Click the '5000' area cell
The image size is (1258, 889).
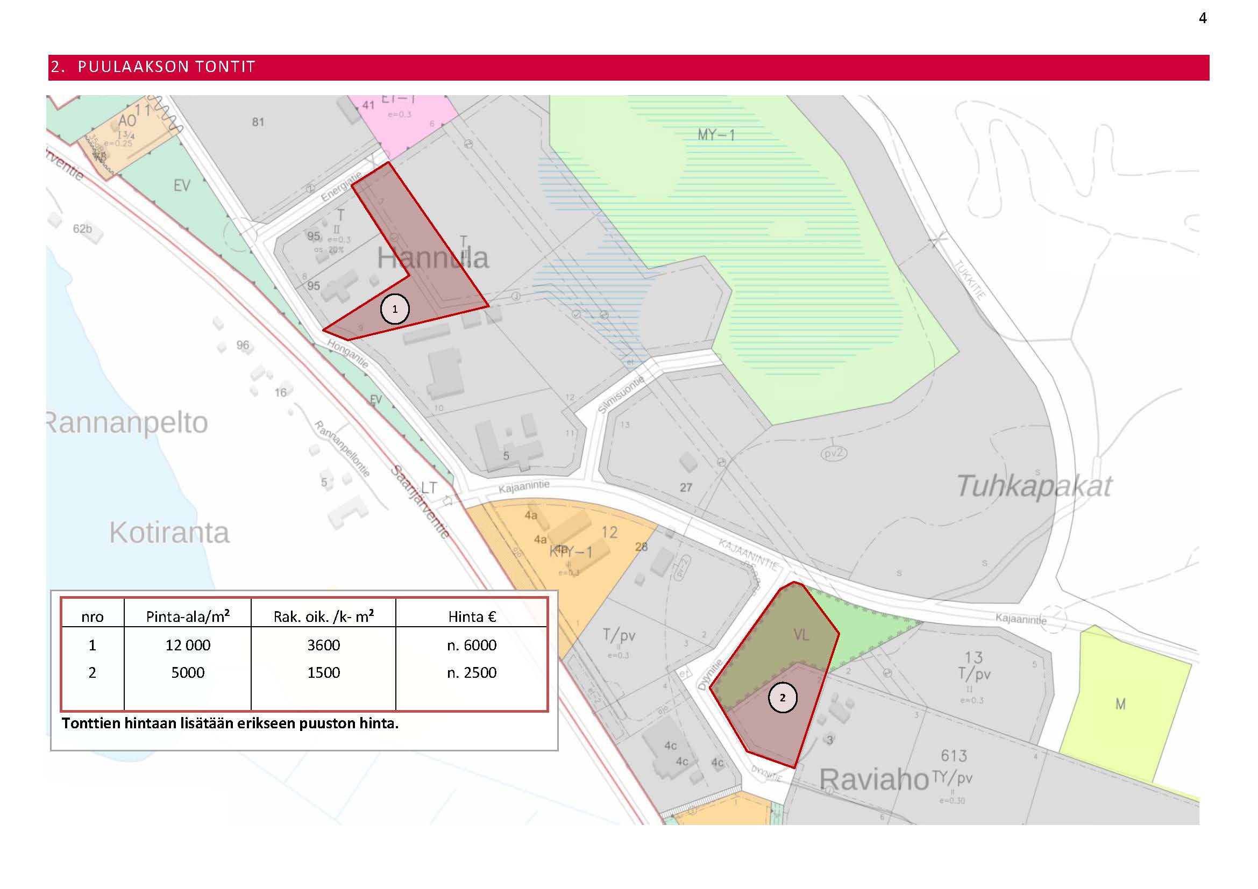pyautogui.click(x=188, y=672)
